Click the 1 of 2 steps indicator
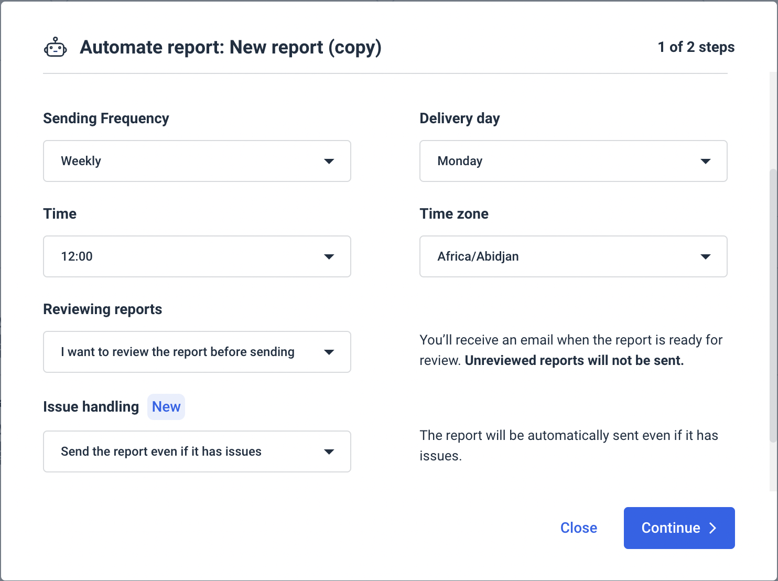 coord(696,47)
